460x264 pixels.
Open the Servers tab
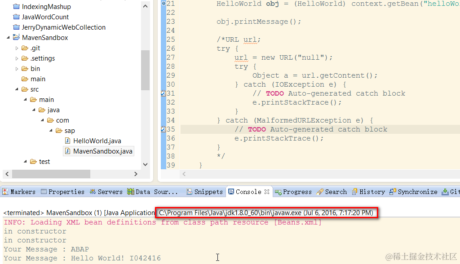coord(106,192)
